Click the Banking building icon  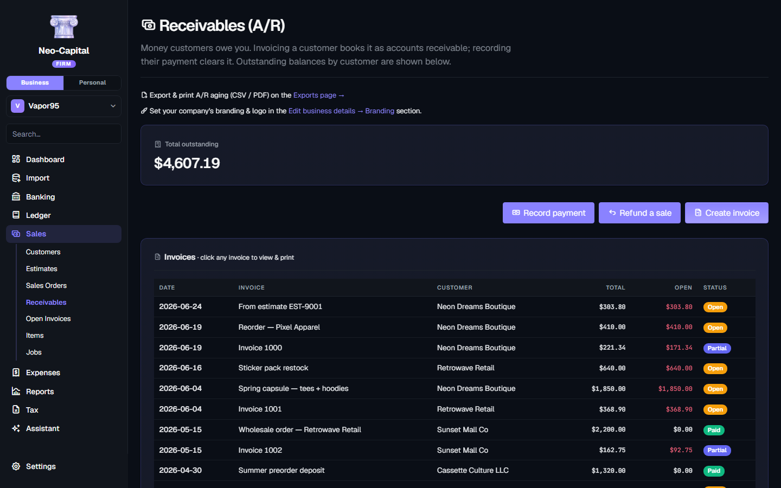coord(16,197)
